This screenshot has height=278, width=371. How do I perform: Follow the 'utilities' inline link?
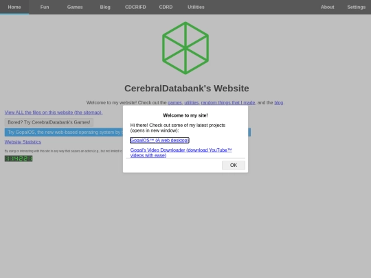tap(191, 102)
